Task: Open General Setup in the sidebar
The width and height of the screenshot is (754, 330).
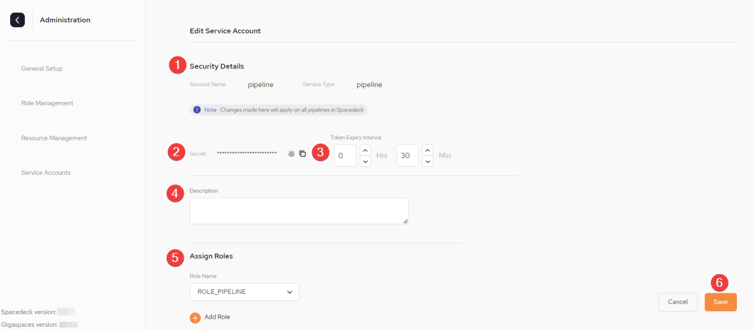Action: (42, 68)
